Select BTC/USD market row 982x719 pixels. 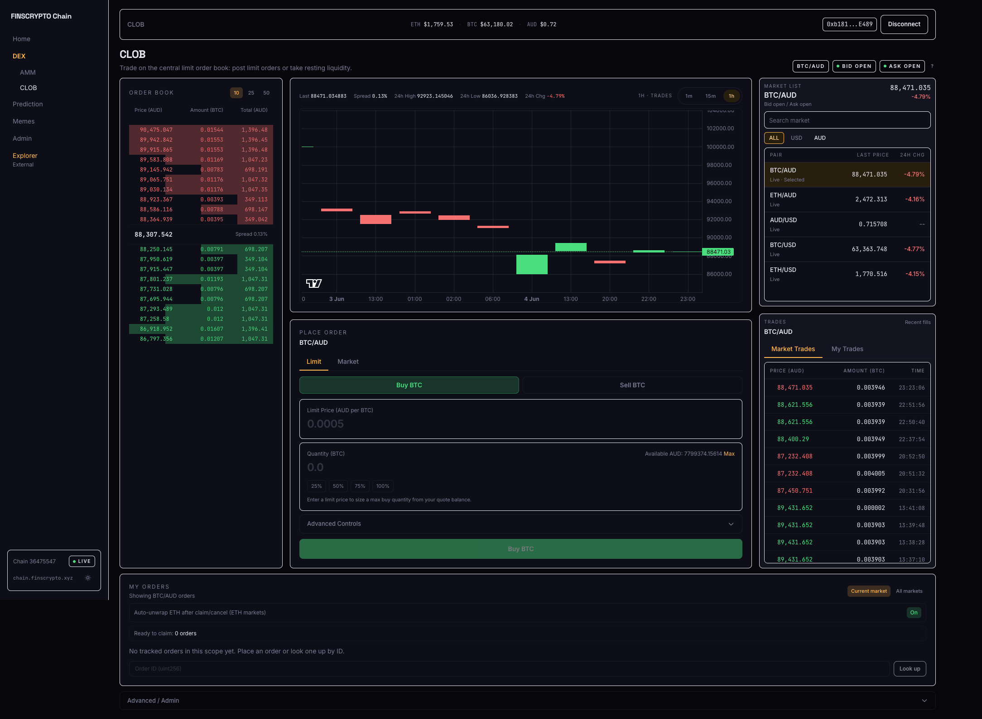[847, 249]
